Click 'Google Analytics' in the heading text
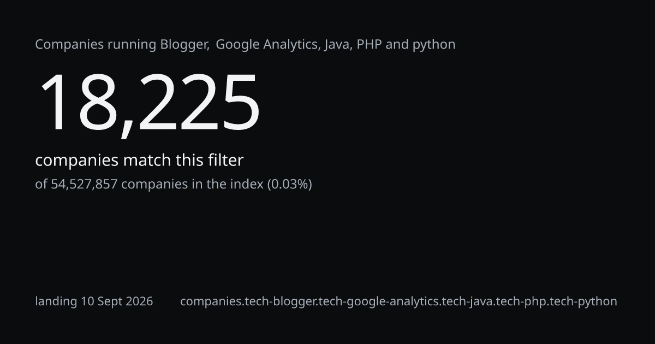655x344 pixels. pyautogui.click(x=267, y=45)
